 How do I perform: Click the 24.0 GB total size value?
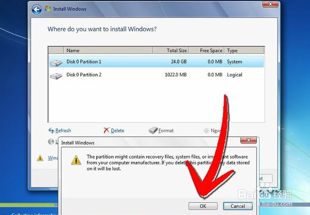click(179, 62)
